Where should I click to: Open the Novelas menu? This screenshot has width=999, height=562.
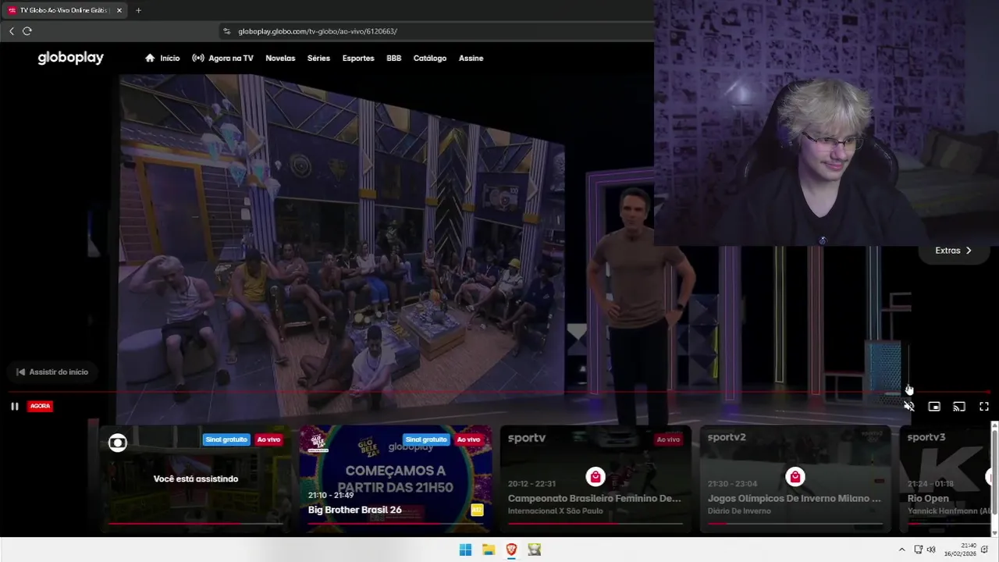pyautogui.click(x=280, y=58)
